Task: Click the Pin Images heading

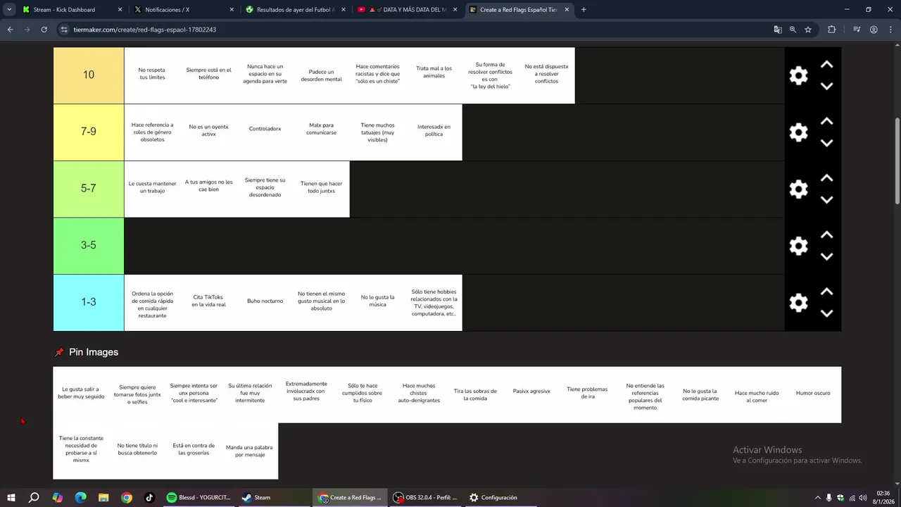Action: click(x=93, y=352)
